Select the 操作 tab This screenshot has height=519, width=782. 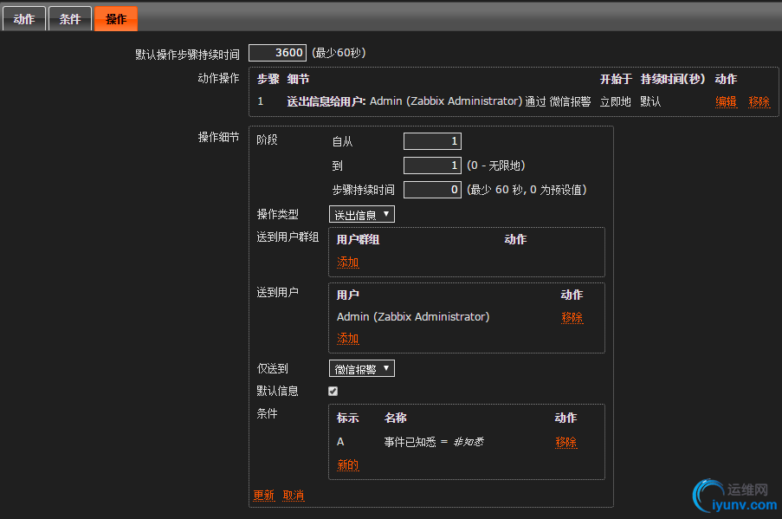116,19
